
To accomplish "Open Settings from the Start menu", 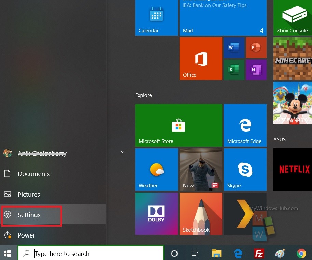I will pyautogui.click(x=53, y=215).
